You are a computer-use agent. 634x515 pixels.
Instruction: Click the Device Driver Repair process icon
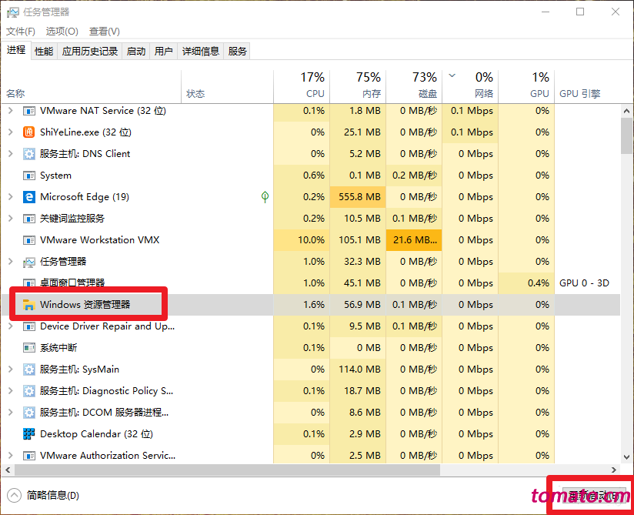pyautogui.click(x=28, y=326)
